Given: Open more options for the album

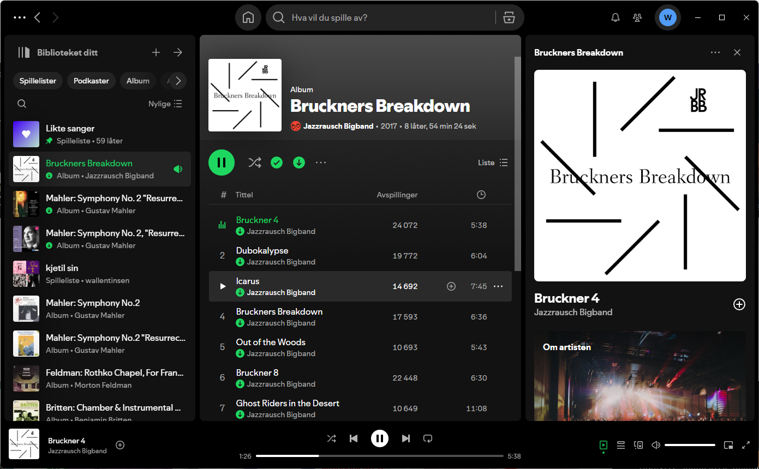Looking at the screenshot, I should pos(321,163).
